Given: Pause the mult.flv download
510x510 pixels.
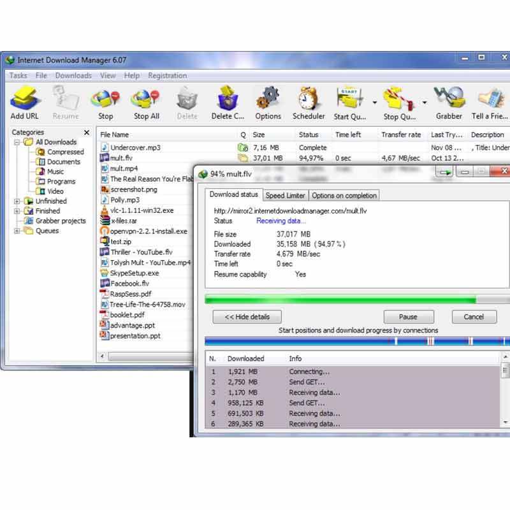Looking at the screenshot, I should pyautogui.click(x=409, y=317).
